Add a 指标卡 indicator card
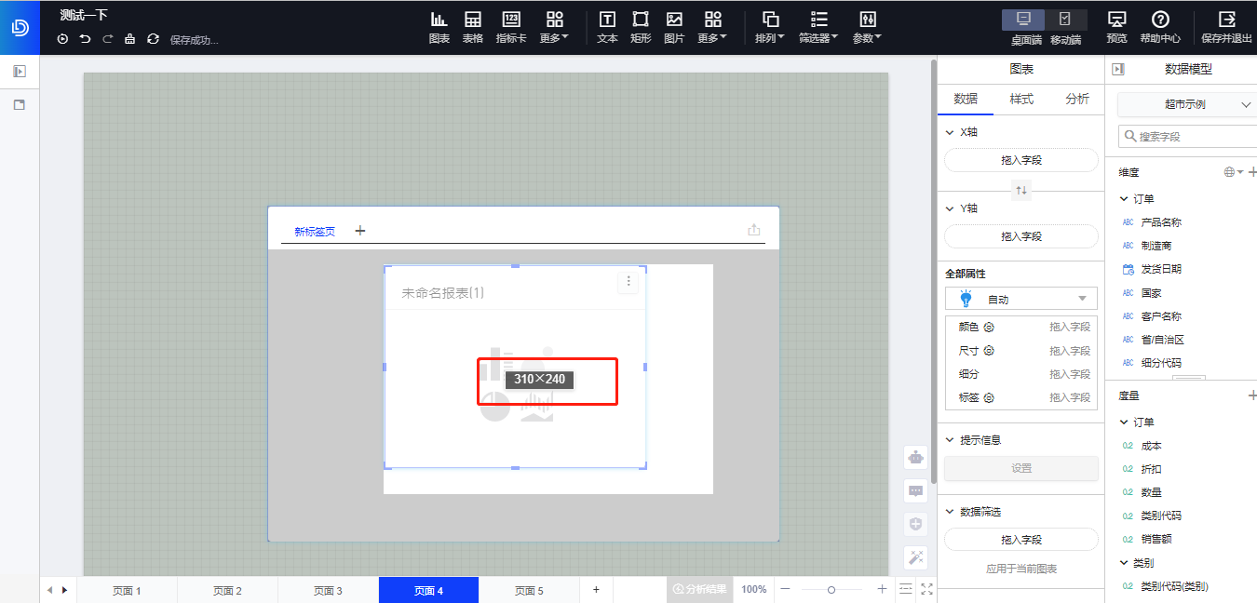This screenshot has height=603, width=1257. (x=510, y=25)
